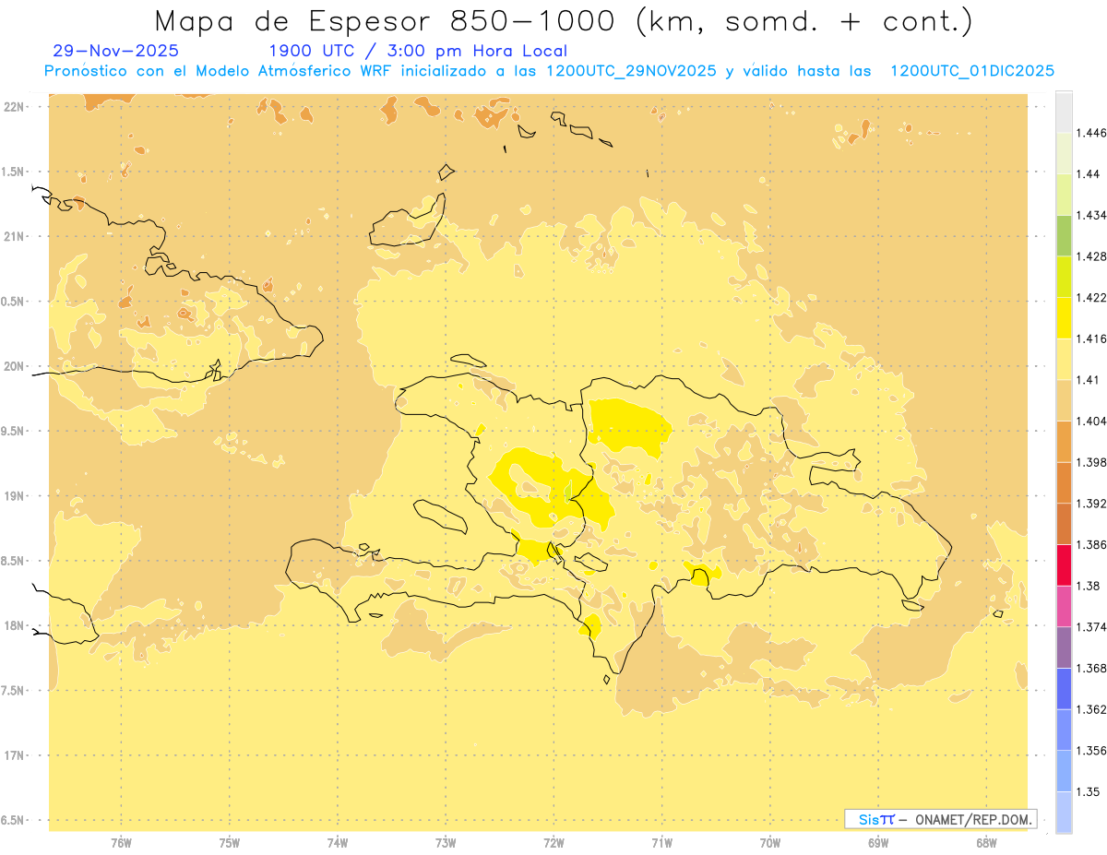Screen dimensions: 1107x855
Task: Click the latitude label '21N'
Action: [x=15, y=236]
